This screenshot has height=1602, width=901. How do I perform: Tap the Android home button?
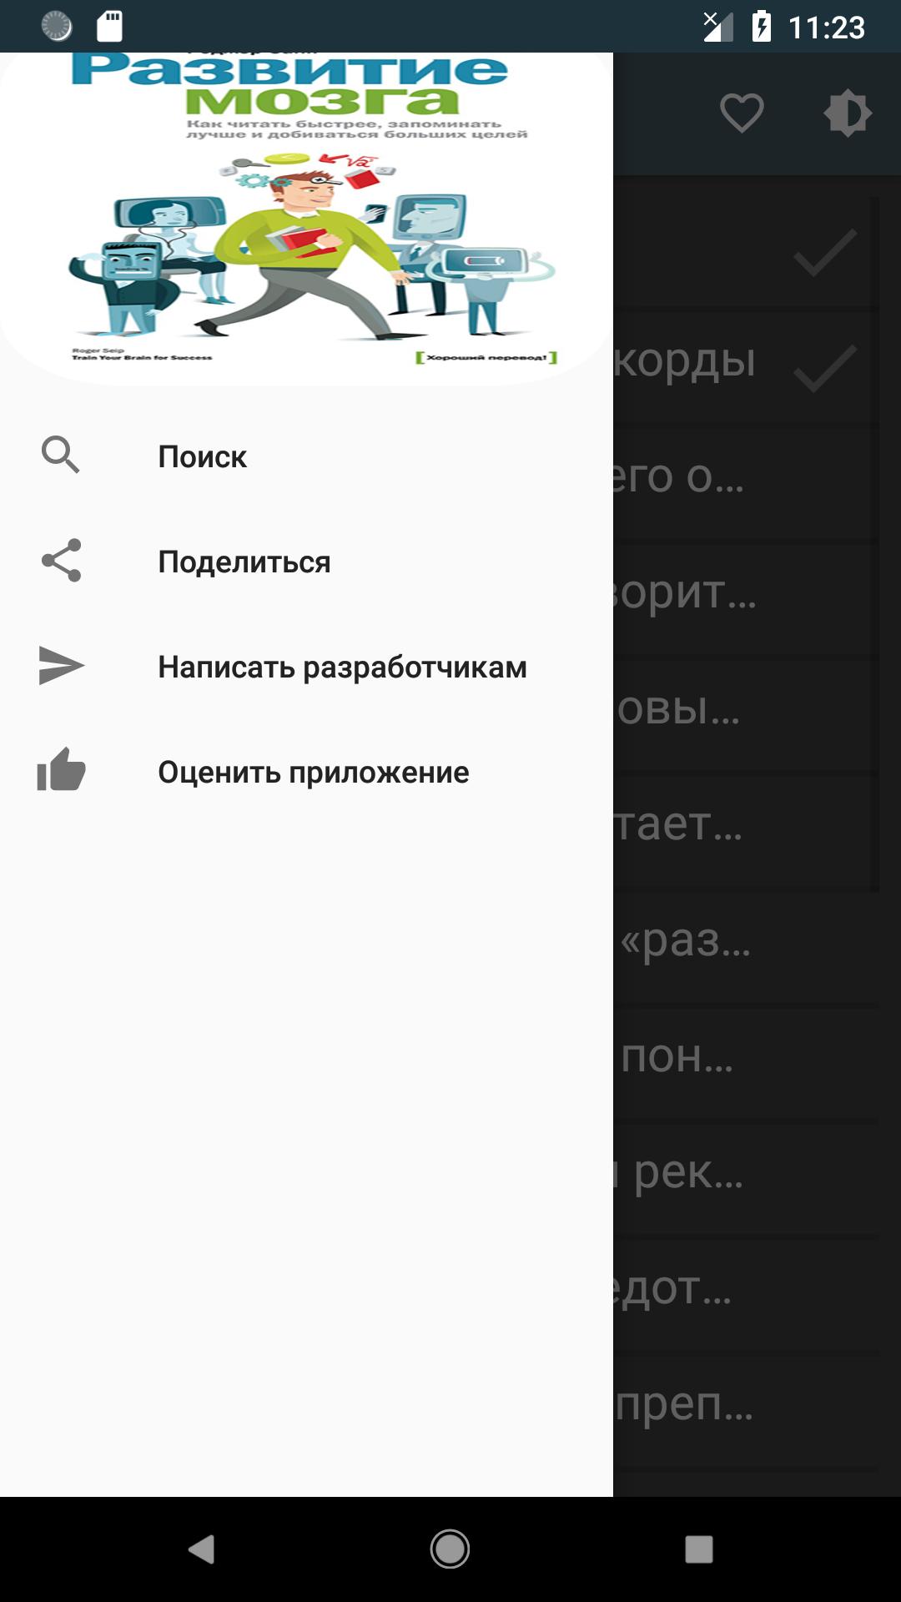[450, 1549]
